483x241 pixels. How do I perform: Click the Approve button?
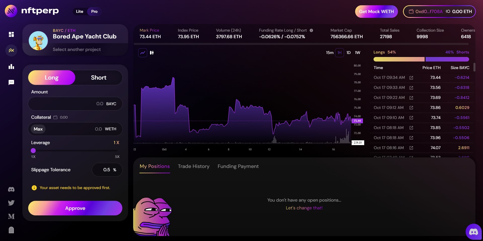75,208
